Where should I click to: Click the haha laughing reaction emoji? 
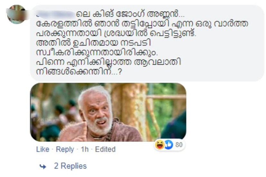(x=160, y=145)
